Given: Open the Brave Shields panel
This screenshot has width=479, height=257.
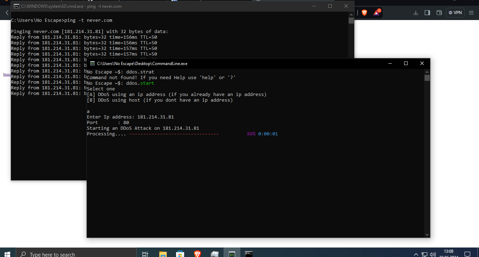Looking at the screenshot, I should click(364, 12).
